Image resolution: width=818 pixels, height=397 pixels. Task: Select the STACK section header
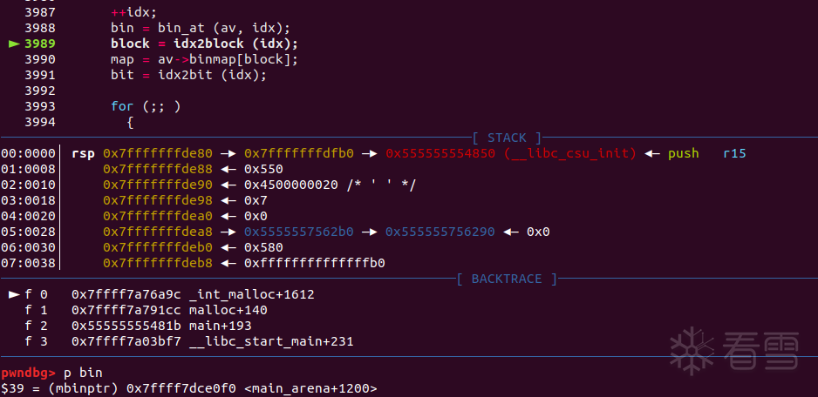pos(507,138)
